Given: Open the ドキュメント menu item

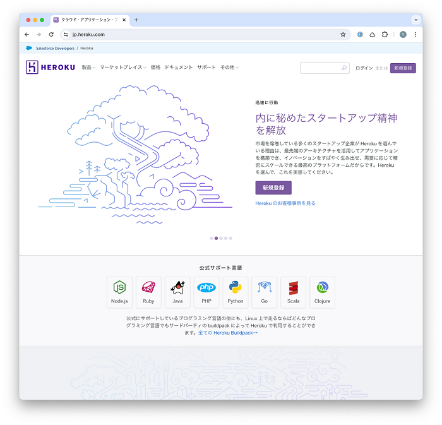Looking at the screenshot, I should click(179, 68).
